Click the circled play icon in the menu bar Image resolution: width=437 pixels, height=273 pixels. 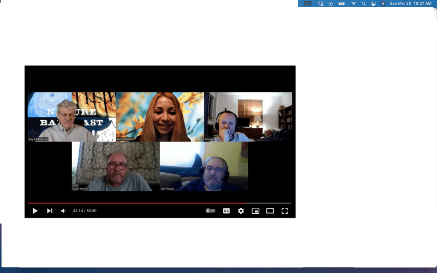[x=331, y=3]
